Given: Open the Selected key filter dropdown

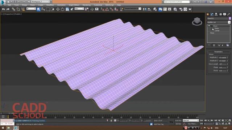Looking at the screenshot, I should pos(191,120).
